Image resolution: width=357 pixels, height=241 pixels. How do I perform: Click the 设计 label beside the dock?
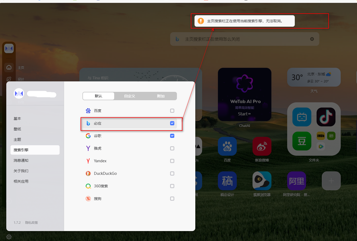pos(21,79)
